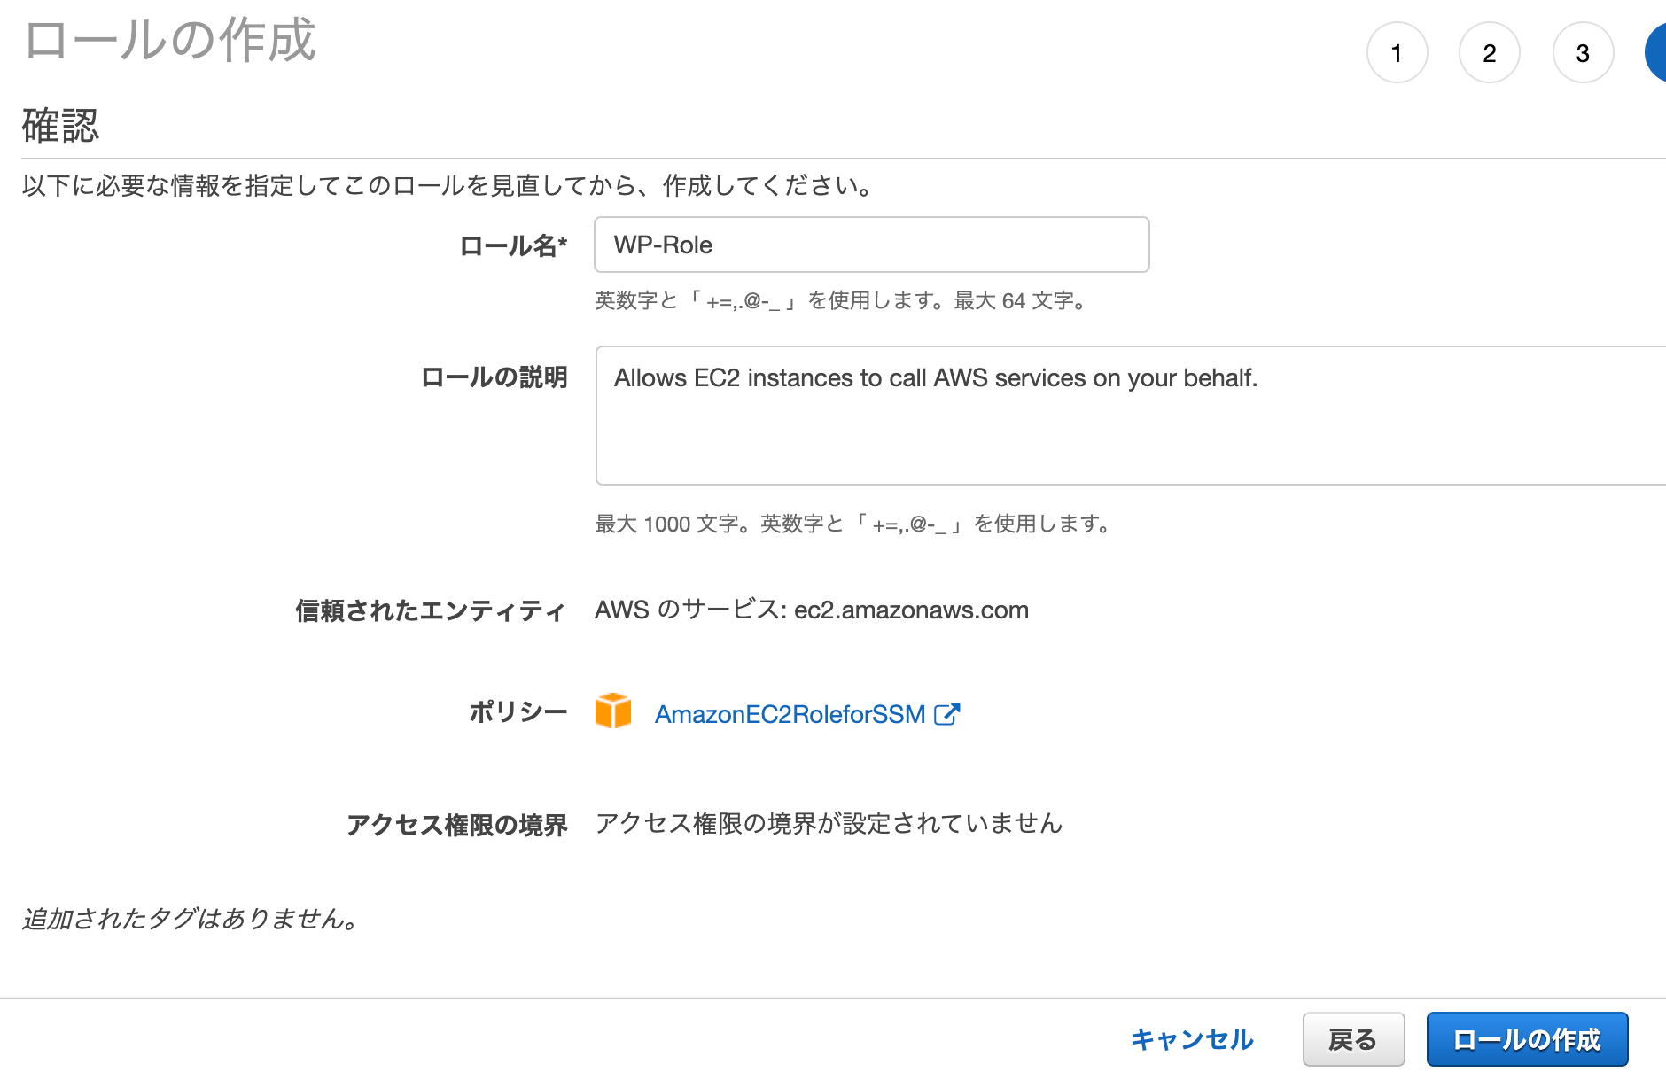Viewport: 1666px width, 1072px height.
Task: Focus the ロール名 input field
Action: (x=872, y=245)
